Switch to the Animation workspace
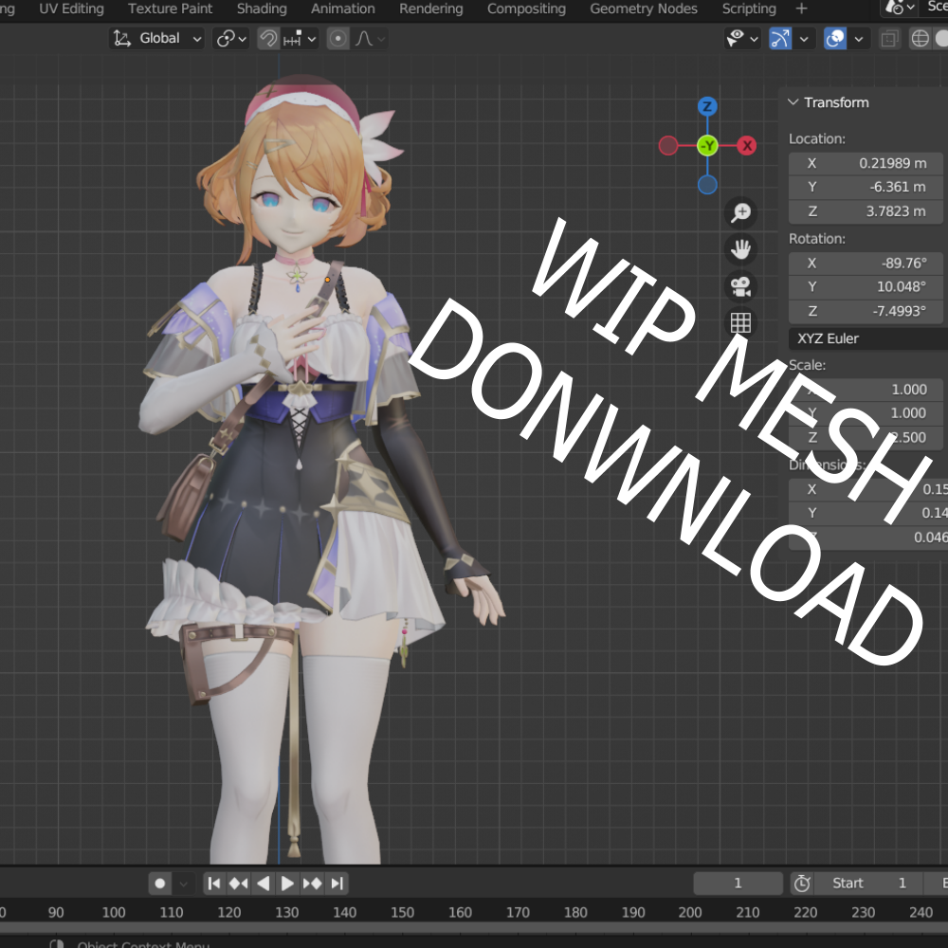Viewport: 948px width, 948px height. coord(343,9)
